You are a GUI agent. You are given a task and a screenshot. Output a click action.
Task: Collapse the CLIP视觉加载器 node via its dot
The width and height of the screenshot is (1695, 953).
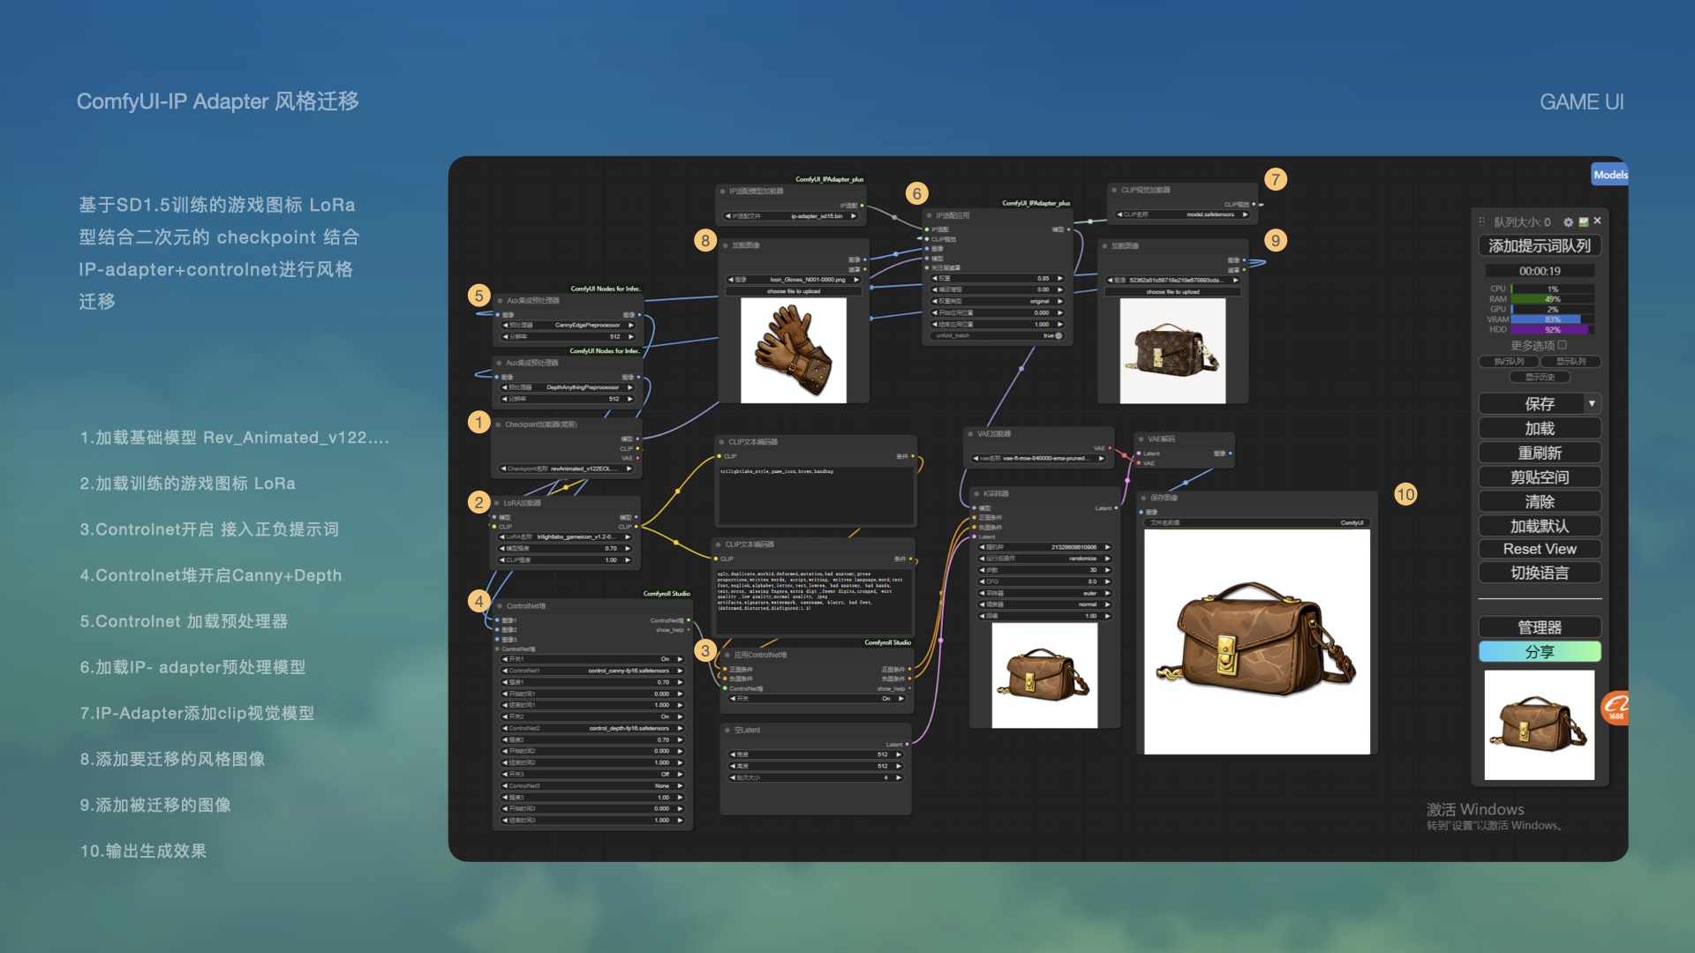[x=1114, y=190]
